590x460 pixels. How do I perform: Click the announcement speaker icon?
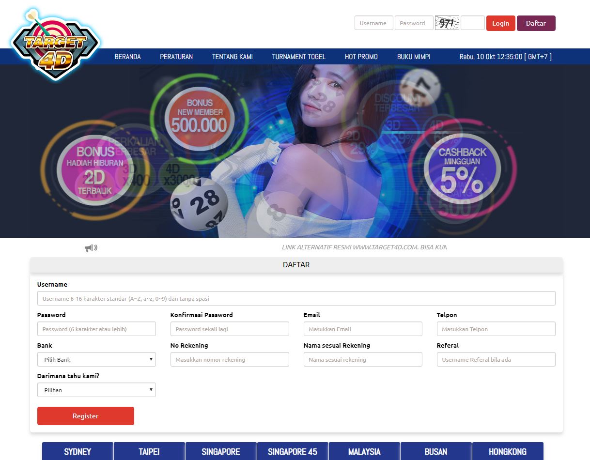[x=90, y=247]
